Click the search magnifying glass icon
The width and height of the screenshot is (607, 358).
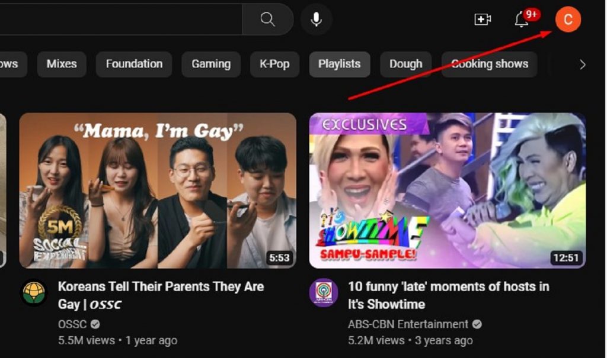tap(267, 19)
